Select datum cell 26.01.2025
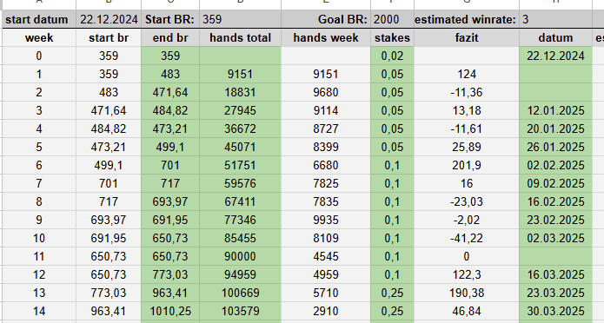604x323 pixels. coord(555,147)
